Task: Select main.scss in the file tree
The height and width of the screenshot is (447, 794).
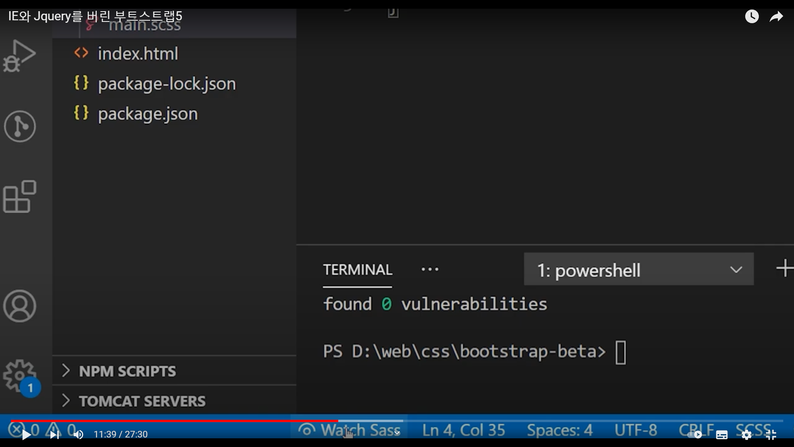Action: click(174, 26)
